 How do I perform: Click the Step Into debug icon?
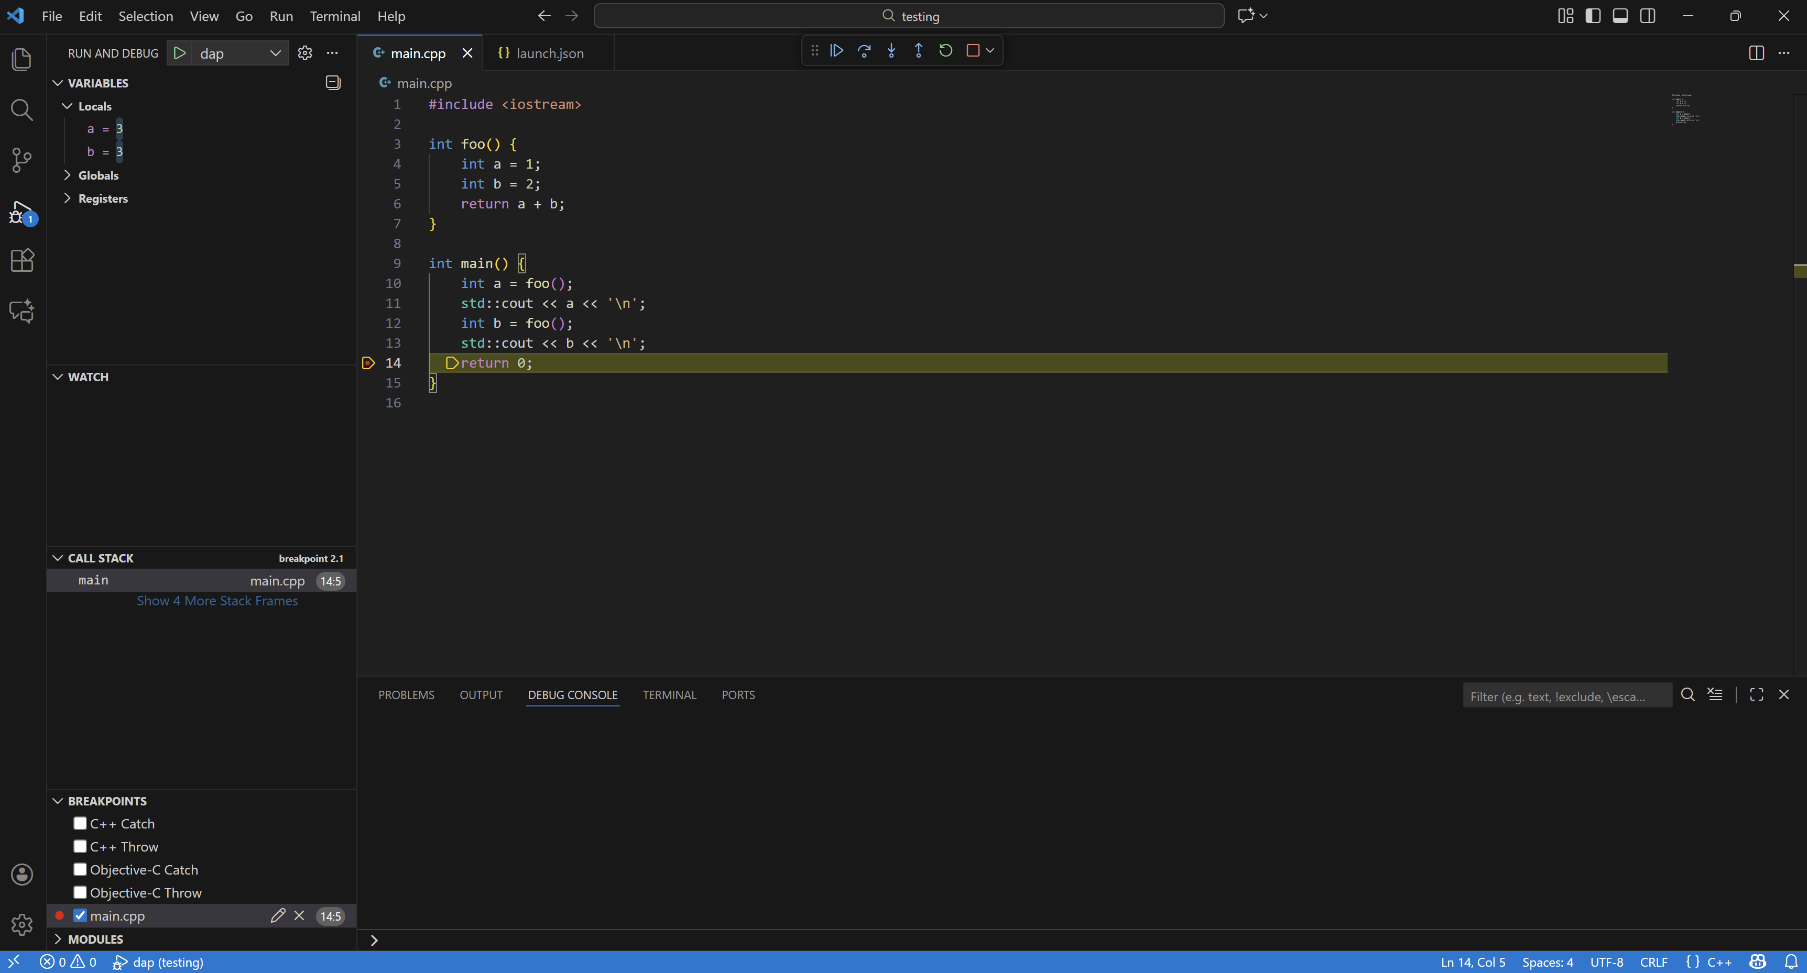click(891, 50)
